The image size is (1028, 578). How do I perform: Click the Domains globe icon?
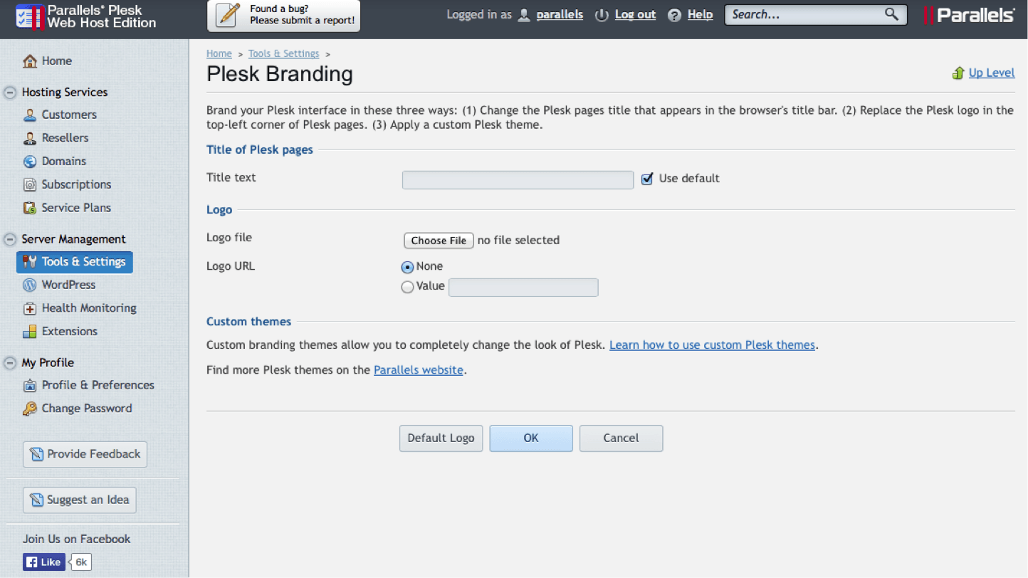pyautogui.click(x=30, y=162)
